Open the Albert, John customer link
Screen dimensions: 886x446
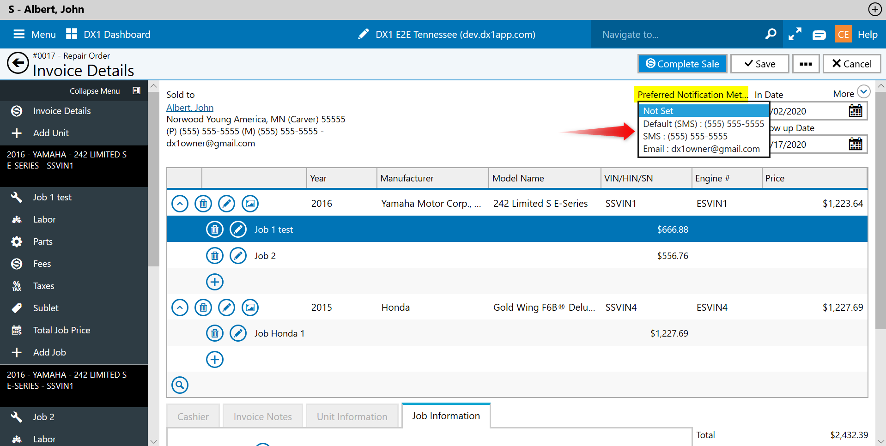pyautogui.click(x=190, y=108)
